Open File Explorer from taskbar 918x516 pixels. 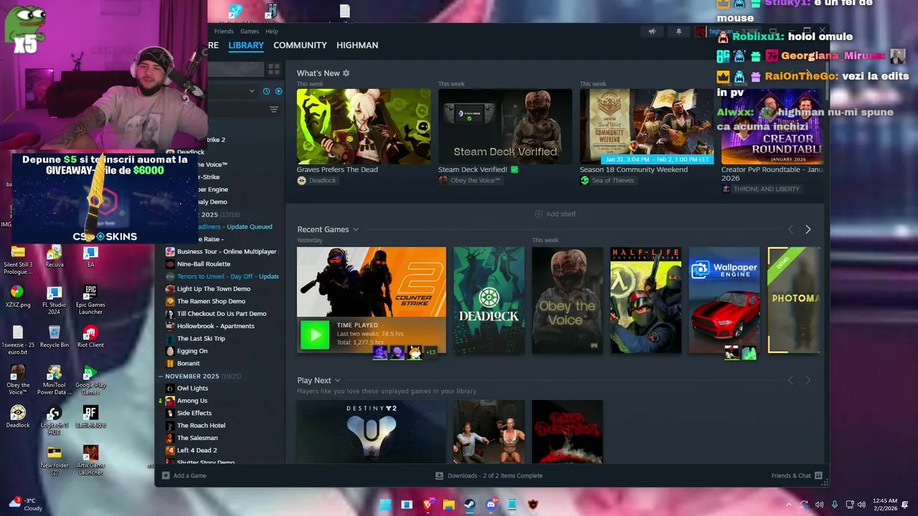pos(448,505)
